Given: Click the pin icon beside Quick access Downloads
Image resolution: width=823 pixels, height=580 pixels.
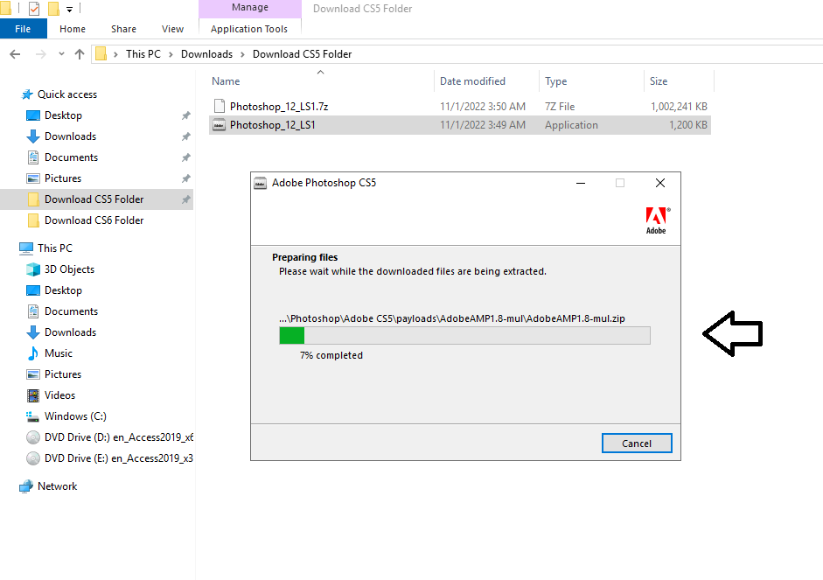Looking at the screenshot, I should (185, 136).
